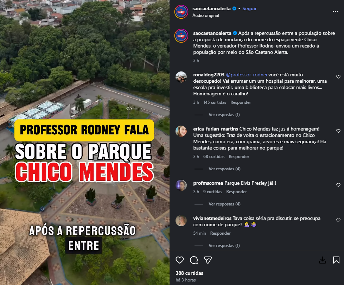Image resolution: width=344 pixels, height=285 pixels.
Task: Open ronaldog2203 profile avatar
Action: 181,77
